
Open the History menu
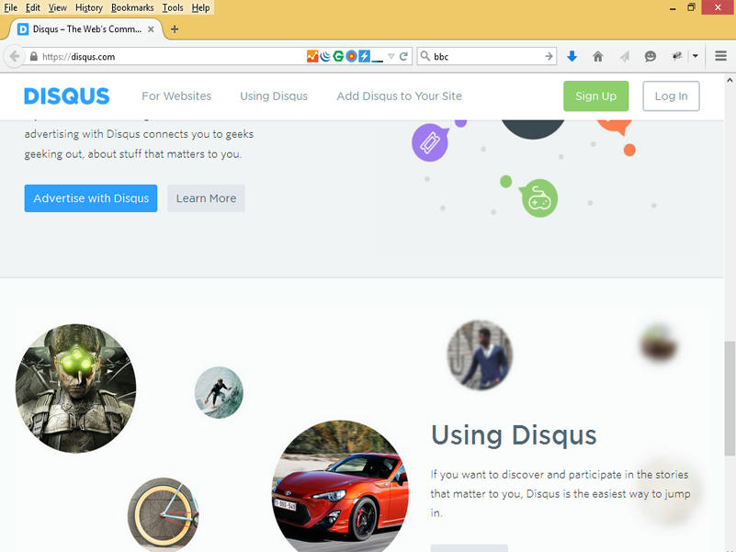click(x=89, y=7)
